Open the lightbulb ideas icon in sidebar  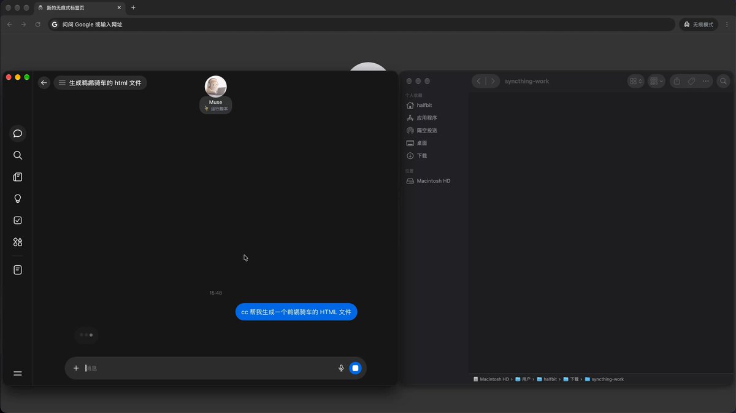(x=18, y=199)
